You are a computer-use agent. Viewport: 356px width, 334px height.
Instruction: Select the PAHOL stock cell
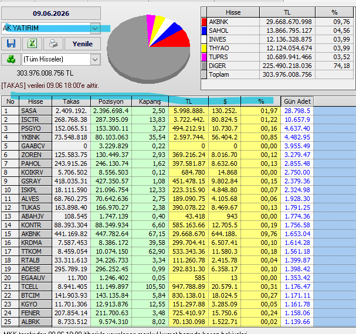coord(35,163)
